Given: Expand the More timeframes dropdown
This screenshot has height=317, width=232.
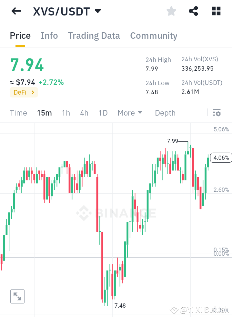Looking at the screenshot, I should point(130,113).
